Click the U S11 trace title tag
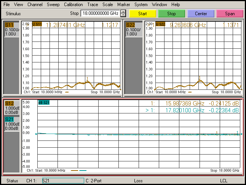This screenshot has width=246, height=185. coord(37,24)
